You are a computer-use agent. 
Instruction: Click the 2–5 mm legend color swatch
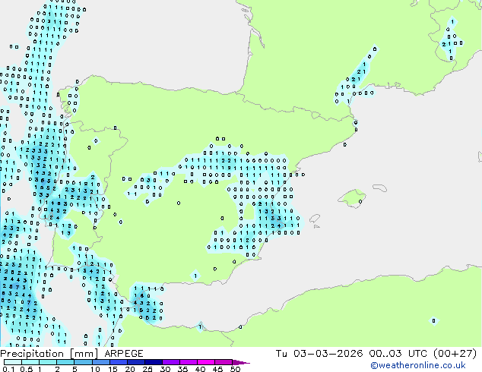65,362
